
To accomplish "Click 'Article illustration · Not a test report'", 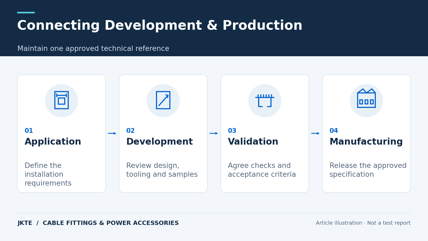I will [x=363, y=223].
